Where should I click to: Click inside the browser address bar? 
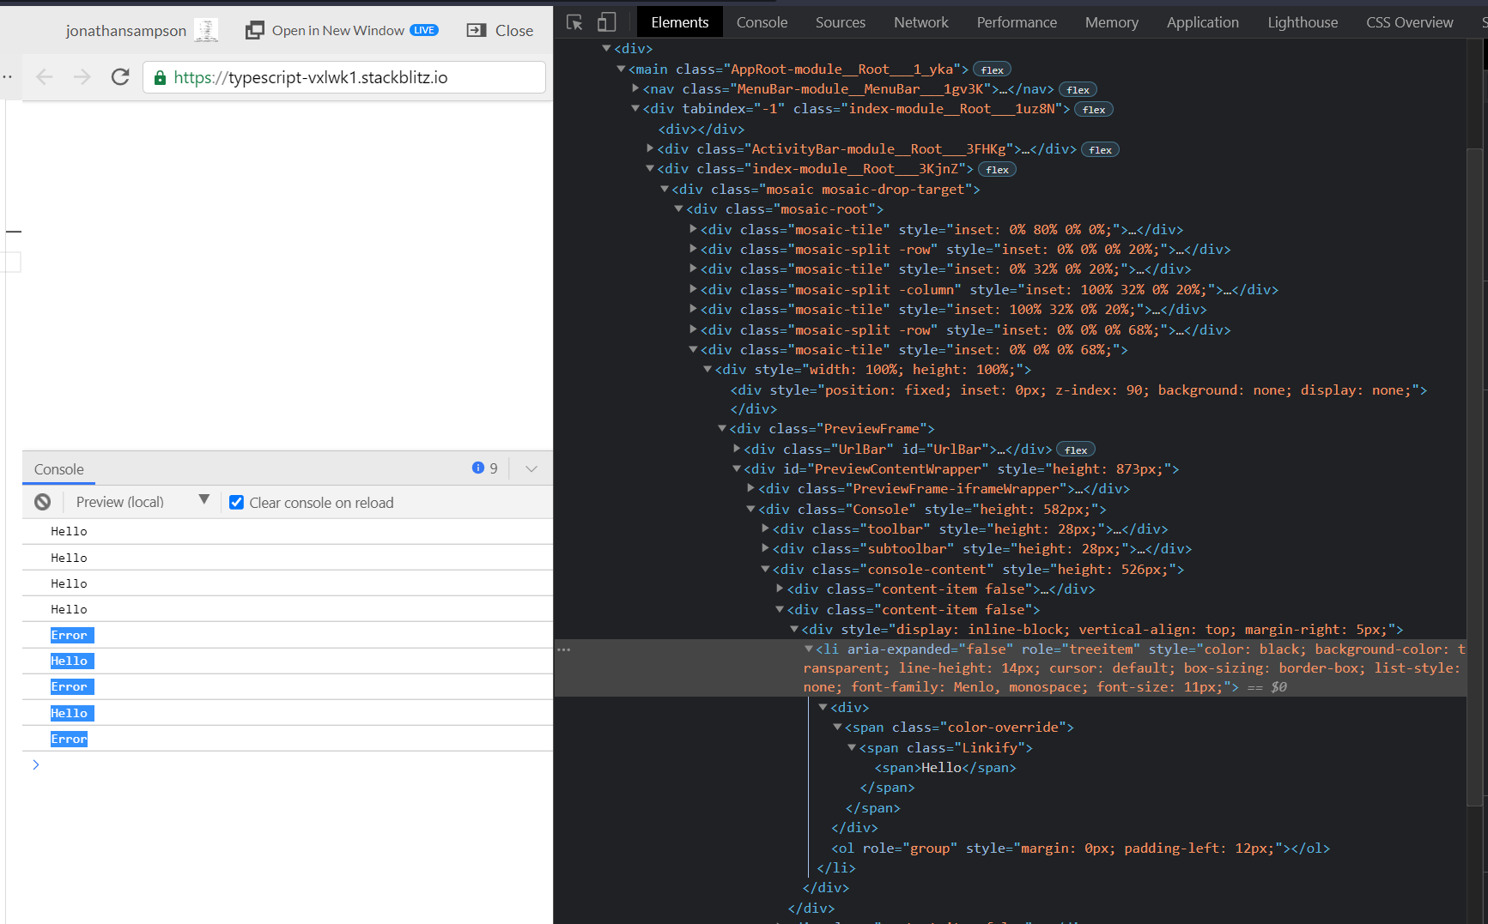[343, 76]
